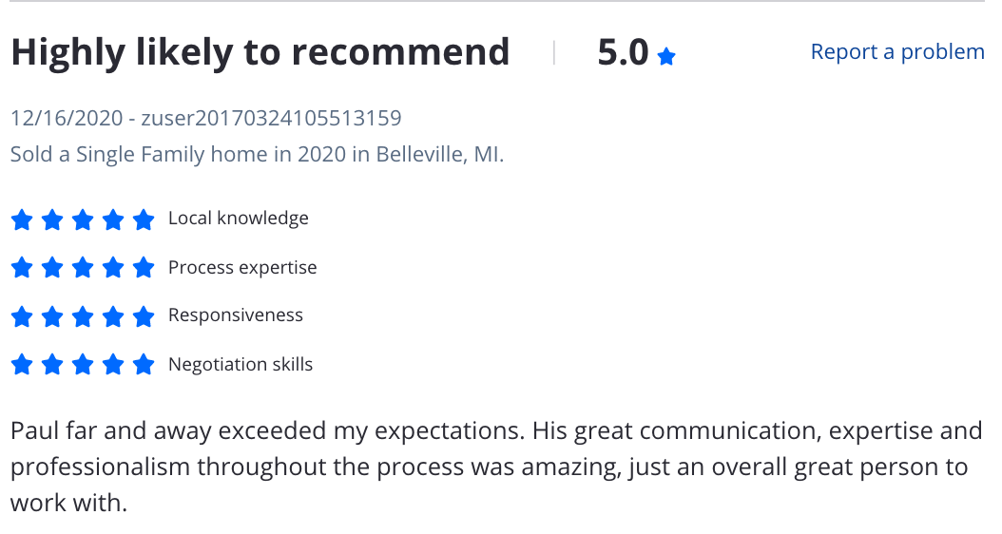This screenshot has height=534, width=1002.
Task: Click the Sold a Single Family home line
Action: point(257,155)
